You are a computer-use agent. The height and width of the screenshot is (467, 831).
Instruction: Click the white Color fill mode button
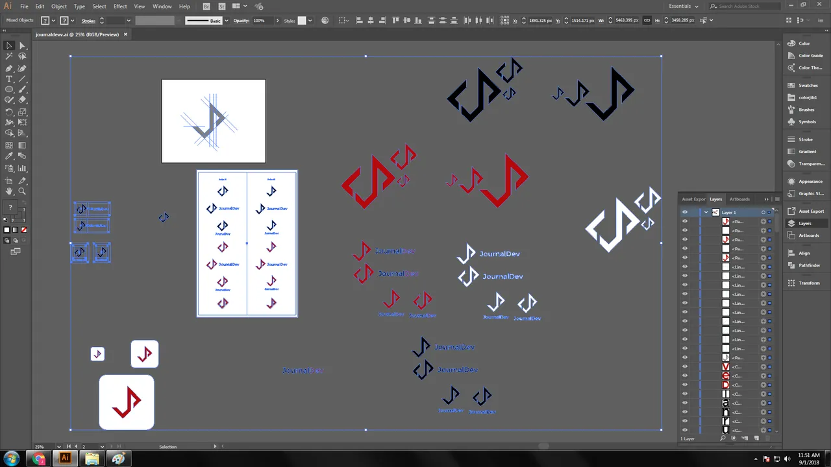pyautogui.click(x=7, y=230)
